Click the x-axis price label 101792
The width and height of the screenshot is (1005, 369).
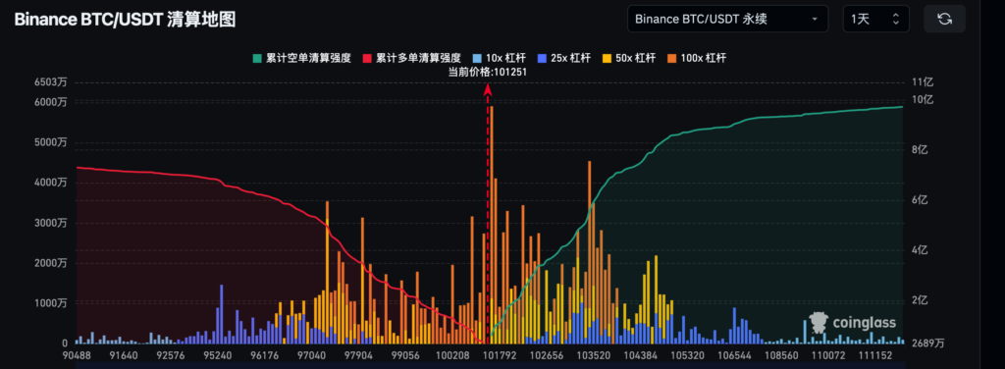[501, 355]
